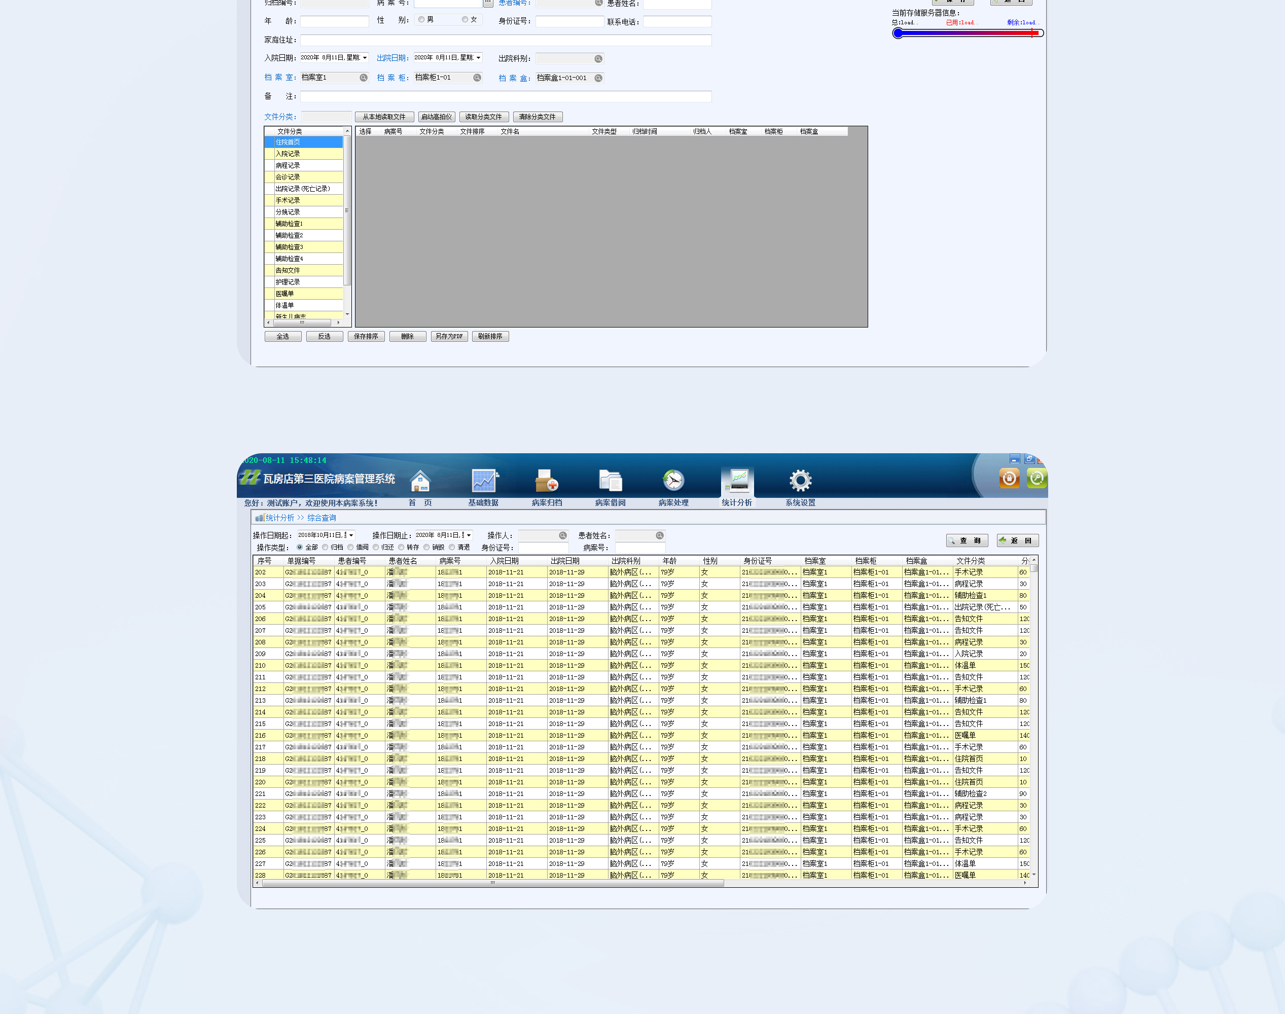Viewport: 1285px width, 1014px height.
Task: Open the 入院日期 date picker dropdown
Action: pyautogui.click(x=365, y=58)
